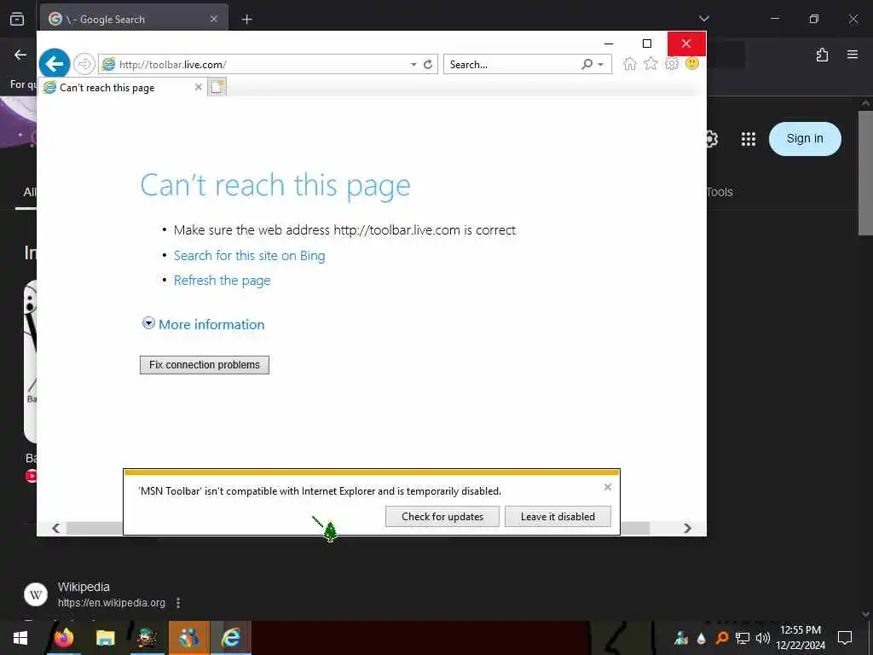Screen dimensions: 873x655
Task: Click "Search for this site on Bing" link
Action: point(250,256)
